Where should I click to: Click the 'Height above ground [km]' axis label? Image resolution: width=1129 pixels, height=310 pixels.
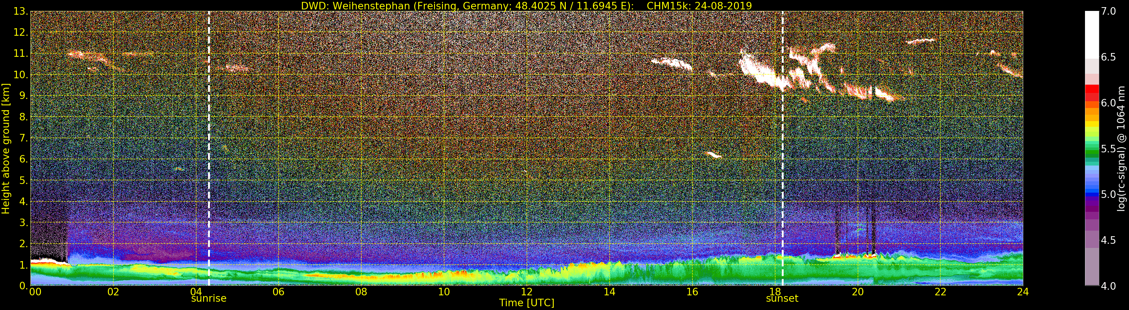6,148
